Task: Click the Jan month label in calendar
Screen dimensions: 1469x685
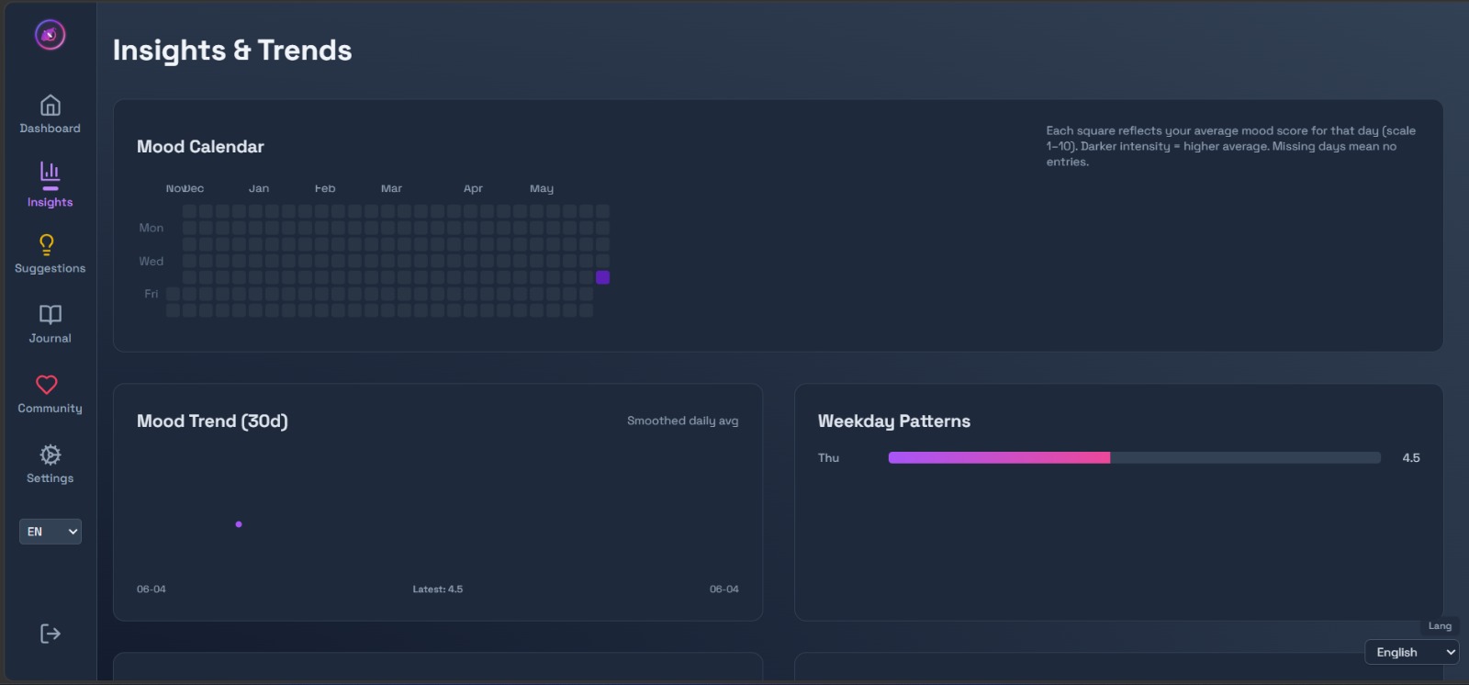Action: click(259, 188)
